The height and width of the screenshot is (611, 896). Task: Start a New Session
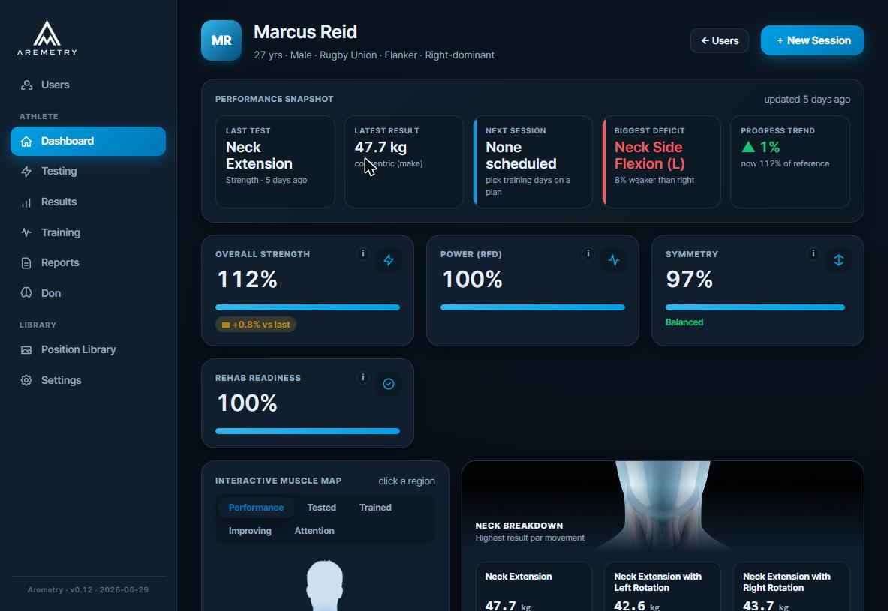coord(813,40)
